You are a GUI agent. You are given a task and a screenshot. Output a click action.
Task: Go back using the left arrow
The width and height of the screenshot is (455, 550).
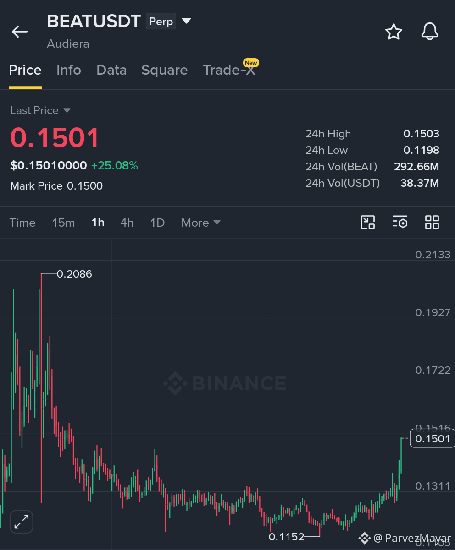[x=20, y=32]
